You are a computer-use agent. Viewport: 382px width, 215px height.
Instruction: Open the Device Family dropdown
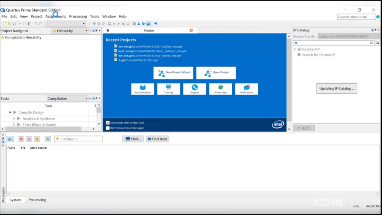point(349,36)
